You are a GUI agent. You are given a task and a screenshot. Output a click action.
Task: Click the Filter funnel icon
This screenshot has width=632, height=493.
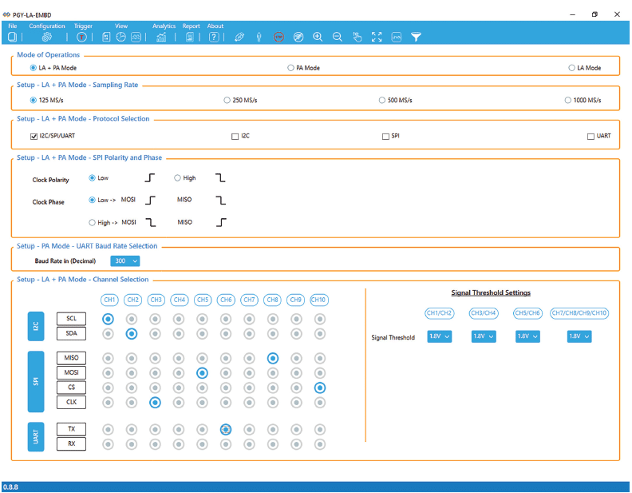click(x=416, y=37)
